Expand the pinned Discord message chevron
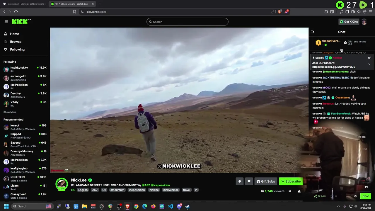Screen dimensions: 375x211 click(369, 64)
